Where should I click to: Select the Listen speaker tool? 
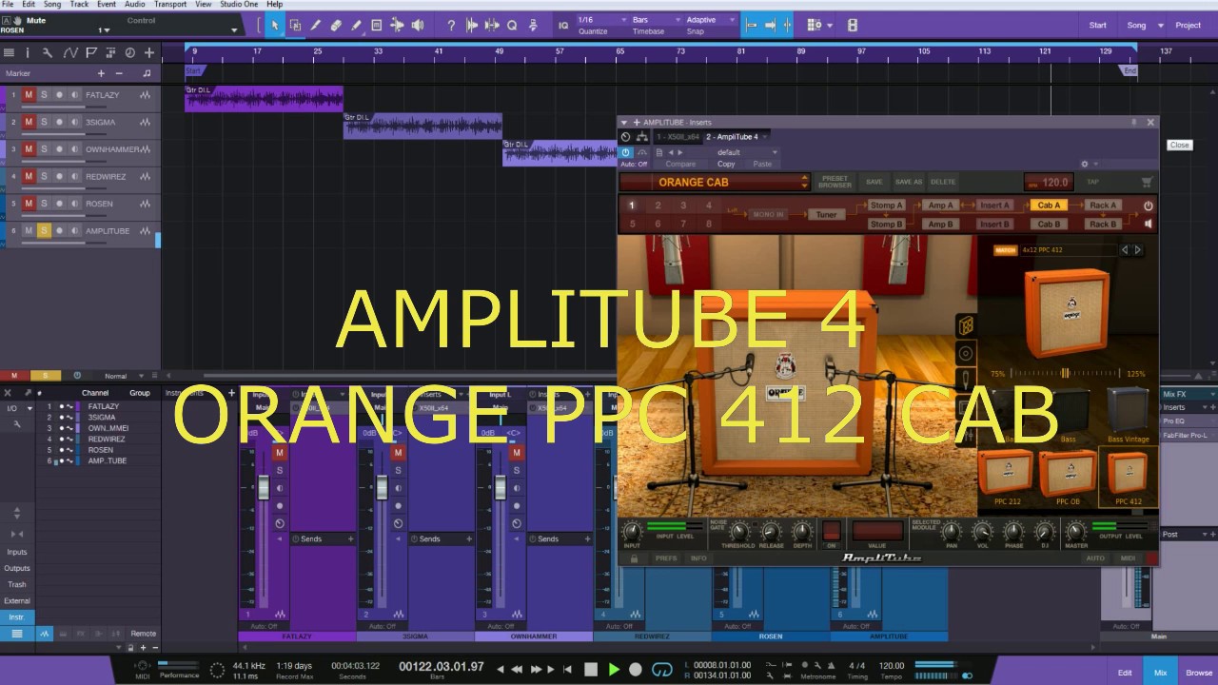click(x=418, y=26)
